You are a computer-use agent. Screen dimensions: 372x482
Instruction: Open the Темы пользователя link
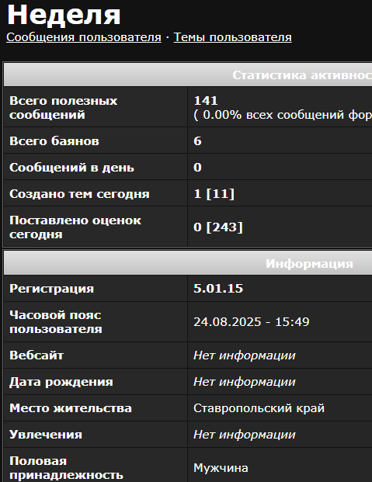point(233,37)
